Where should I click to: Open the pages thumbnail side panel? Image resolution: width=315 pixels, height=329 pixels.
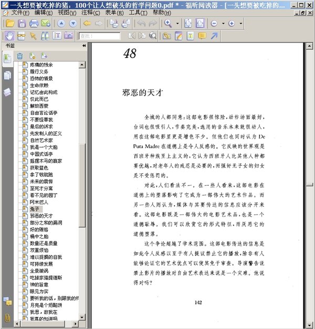(7, 76)
